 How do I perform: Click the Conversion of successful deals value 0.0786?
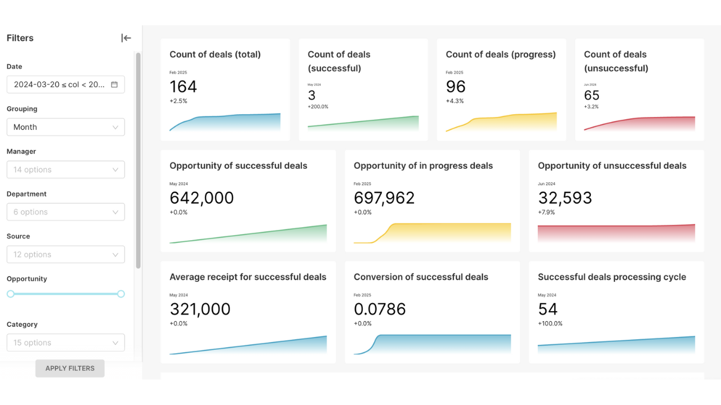[380, 309]
